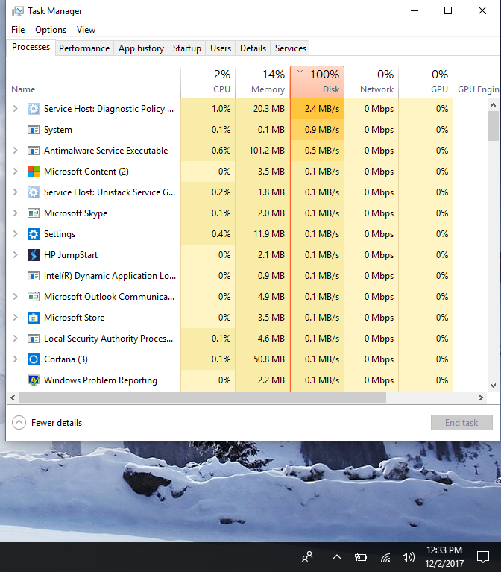501x572 pixels.
Task: Click the GPU Engine column header
Action: point(478,83)
